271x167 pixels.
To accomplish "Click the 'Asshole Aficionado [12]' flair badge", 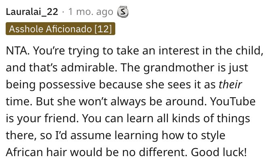I will point(61,29).
